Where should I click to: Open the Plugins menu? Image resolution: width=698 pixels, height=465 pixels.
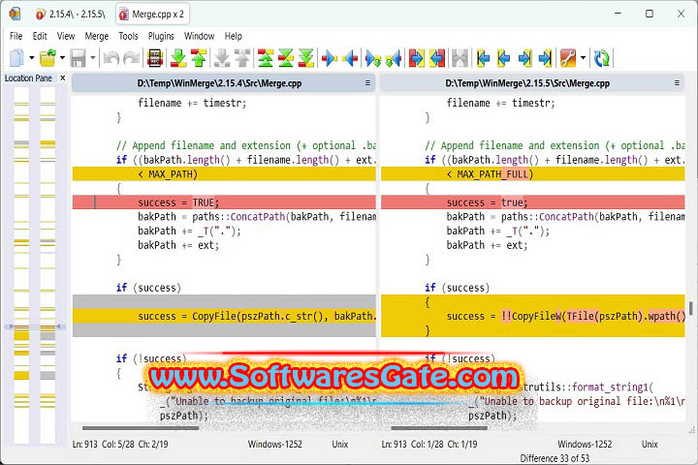(161, 36)
